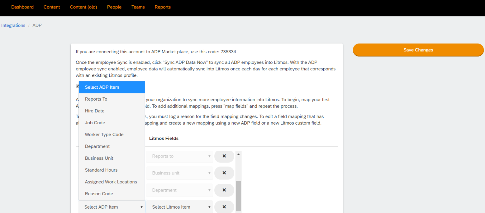This screenshot has height=213, width=485.
Task: Select 'Assigned Work Locations' option
Action: pos(112,182)
